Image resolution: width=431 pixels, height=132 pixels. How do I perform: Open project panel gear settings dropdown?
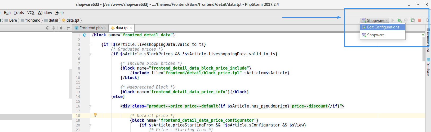(x=62, y=28)
